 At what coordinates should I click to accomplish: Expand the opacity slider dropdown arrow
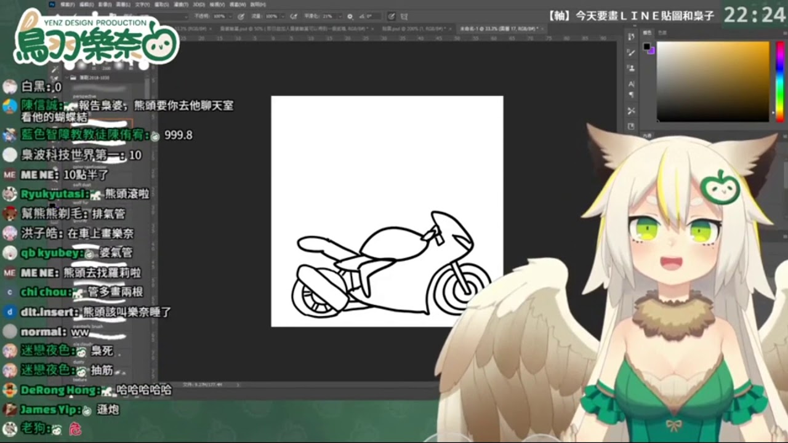(230, 17)
